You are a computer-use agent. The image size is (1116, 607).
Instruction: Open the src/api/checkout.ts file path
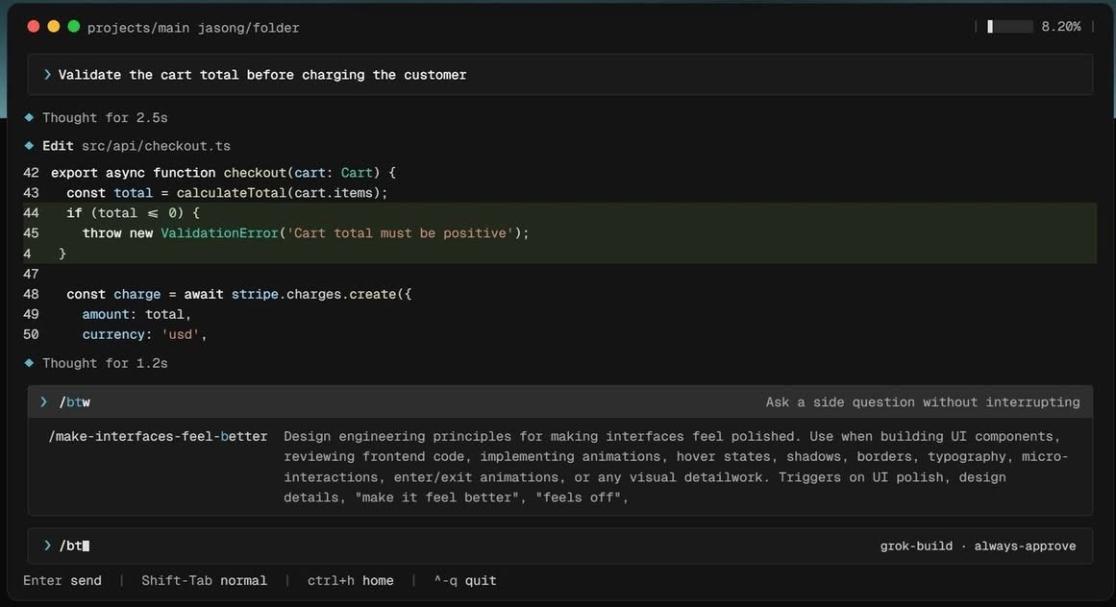tap(156, 146)
